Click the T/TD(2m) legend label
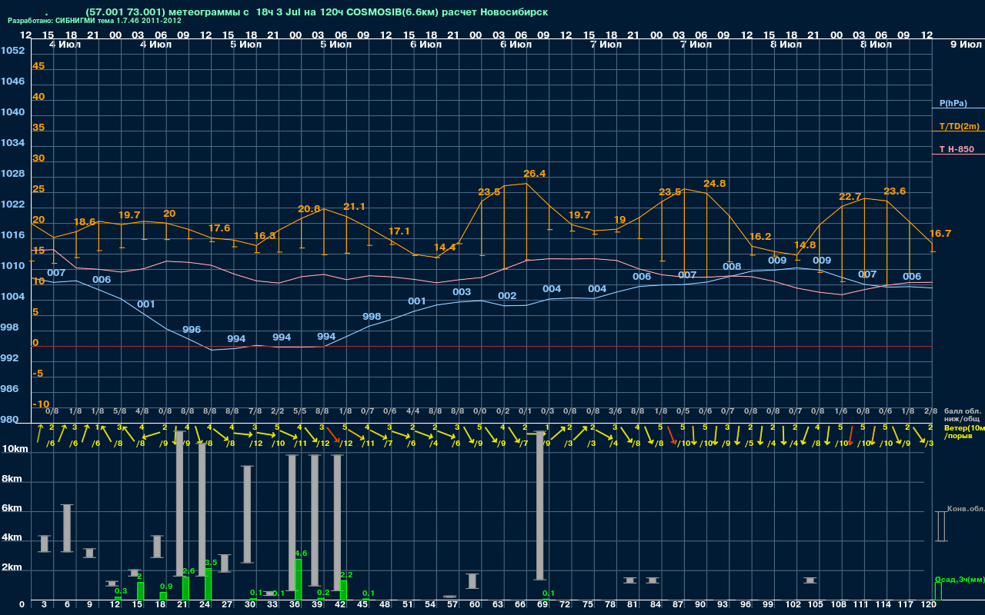Image resolution: width=985 pixels, height=615 pixels. pyautogui.click(x=959, y=126)
